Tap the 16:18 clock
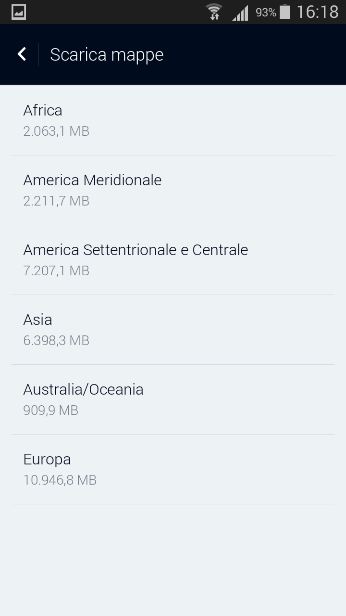Image resolution: width=346 pixels, height=616 pixels. click(x=317, y=12)
